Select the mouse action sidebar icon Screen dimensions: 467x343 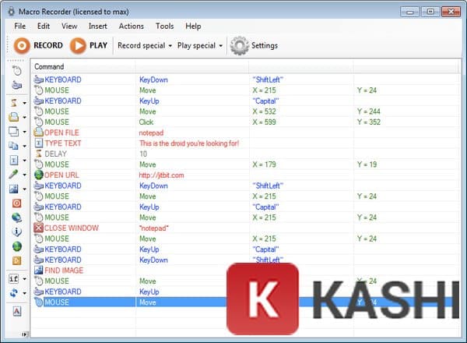pos(16,71)
